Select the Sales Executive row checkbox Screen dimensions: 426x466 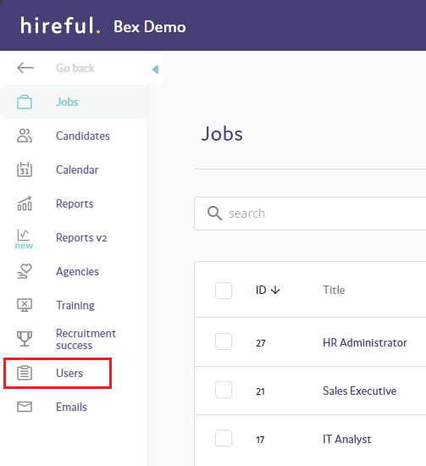[224, 390]
